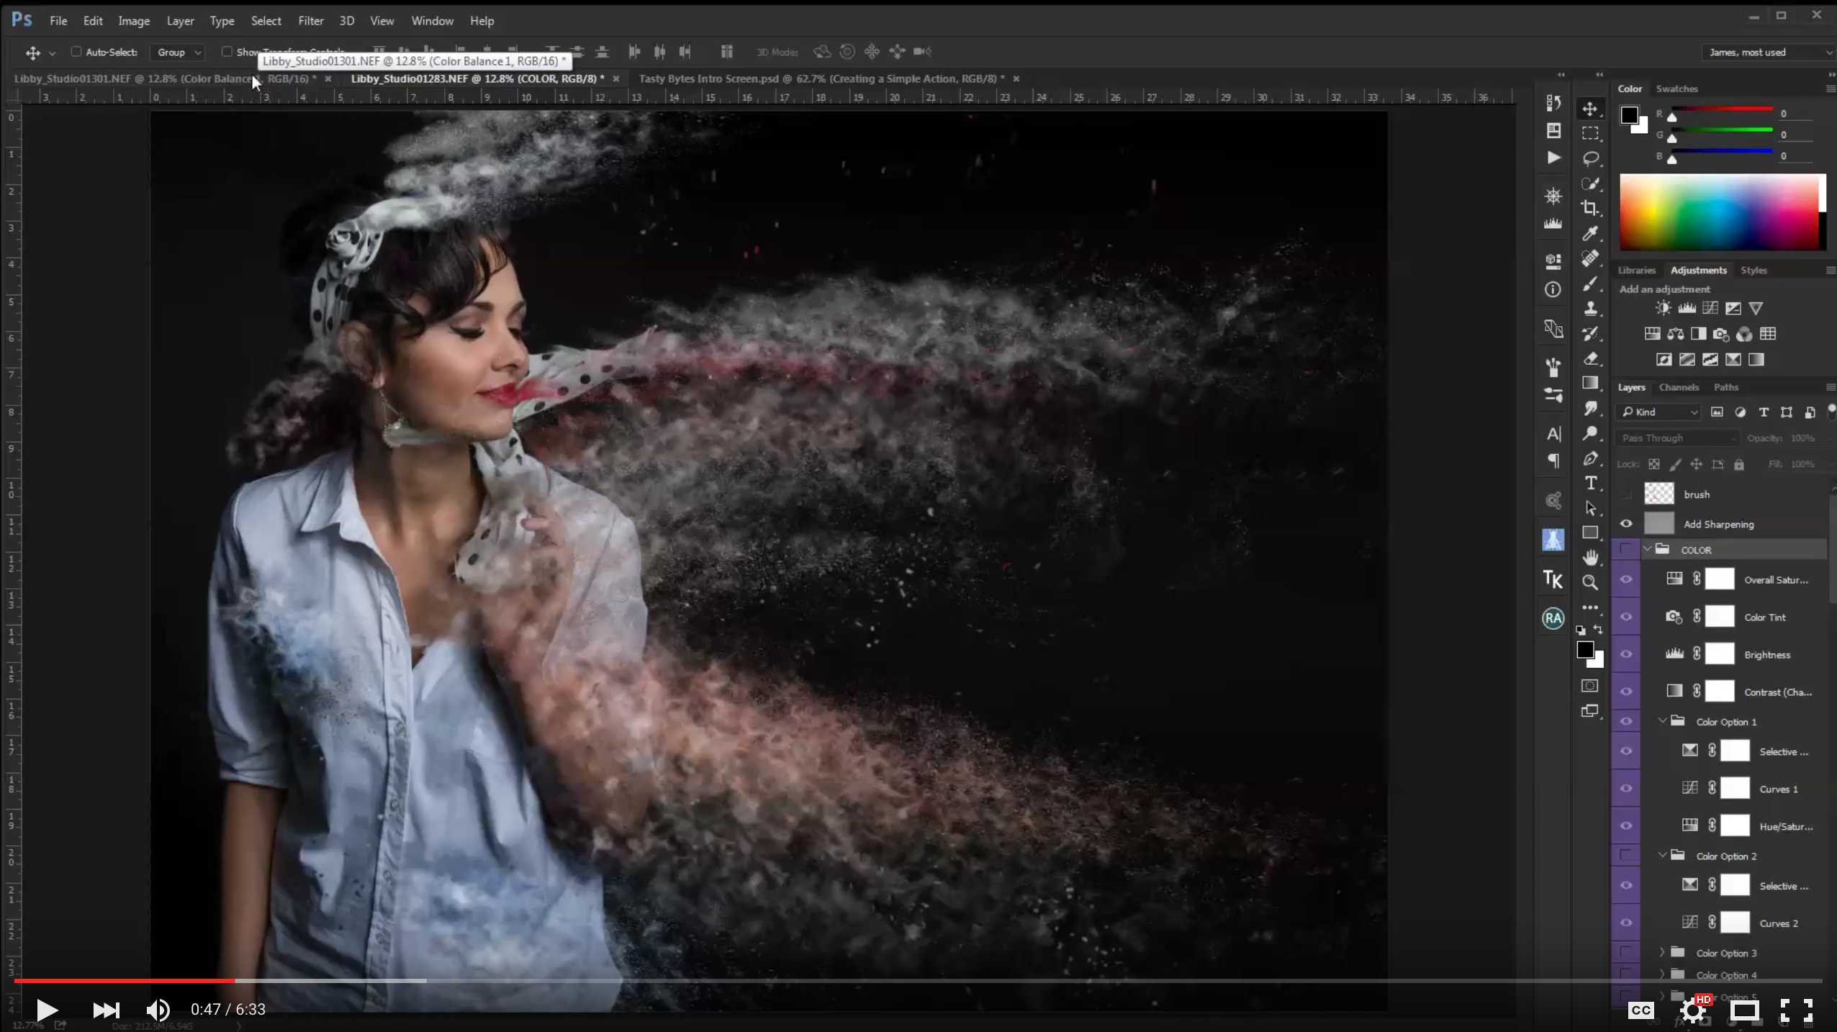Viewport: 1837px width, 1032px height.
Task: Open the Actions play-button panel icon
Action: (x=1553, y=158)
